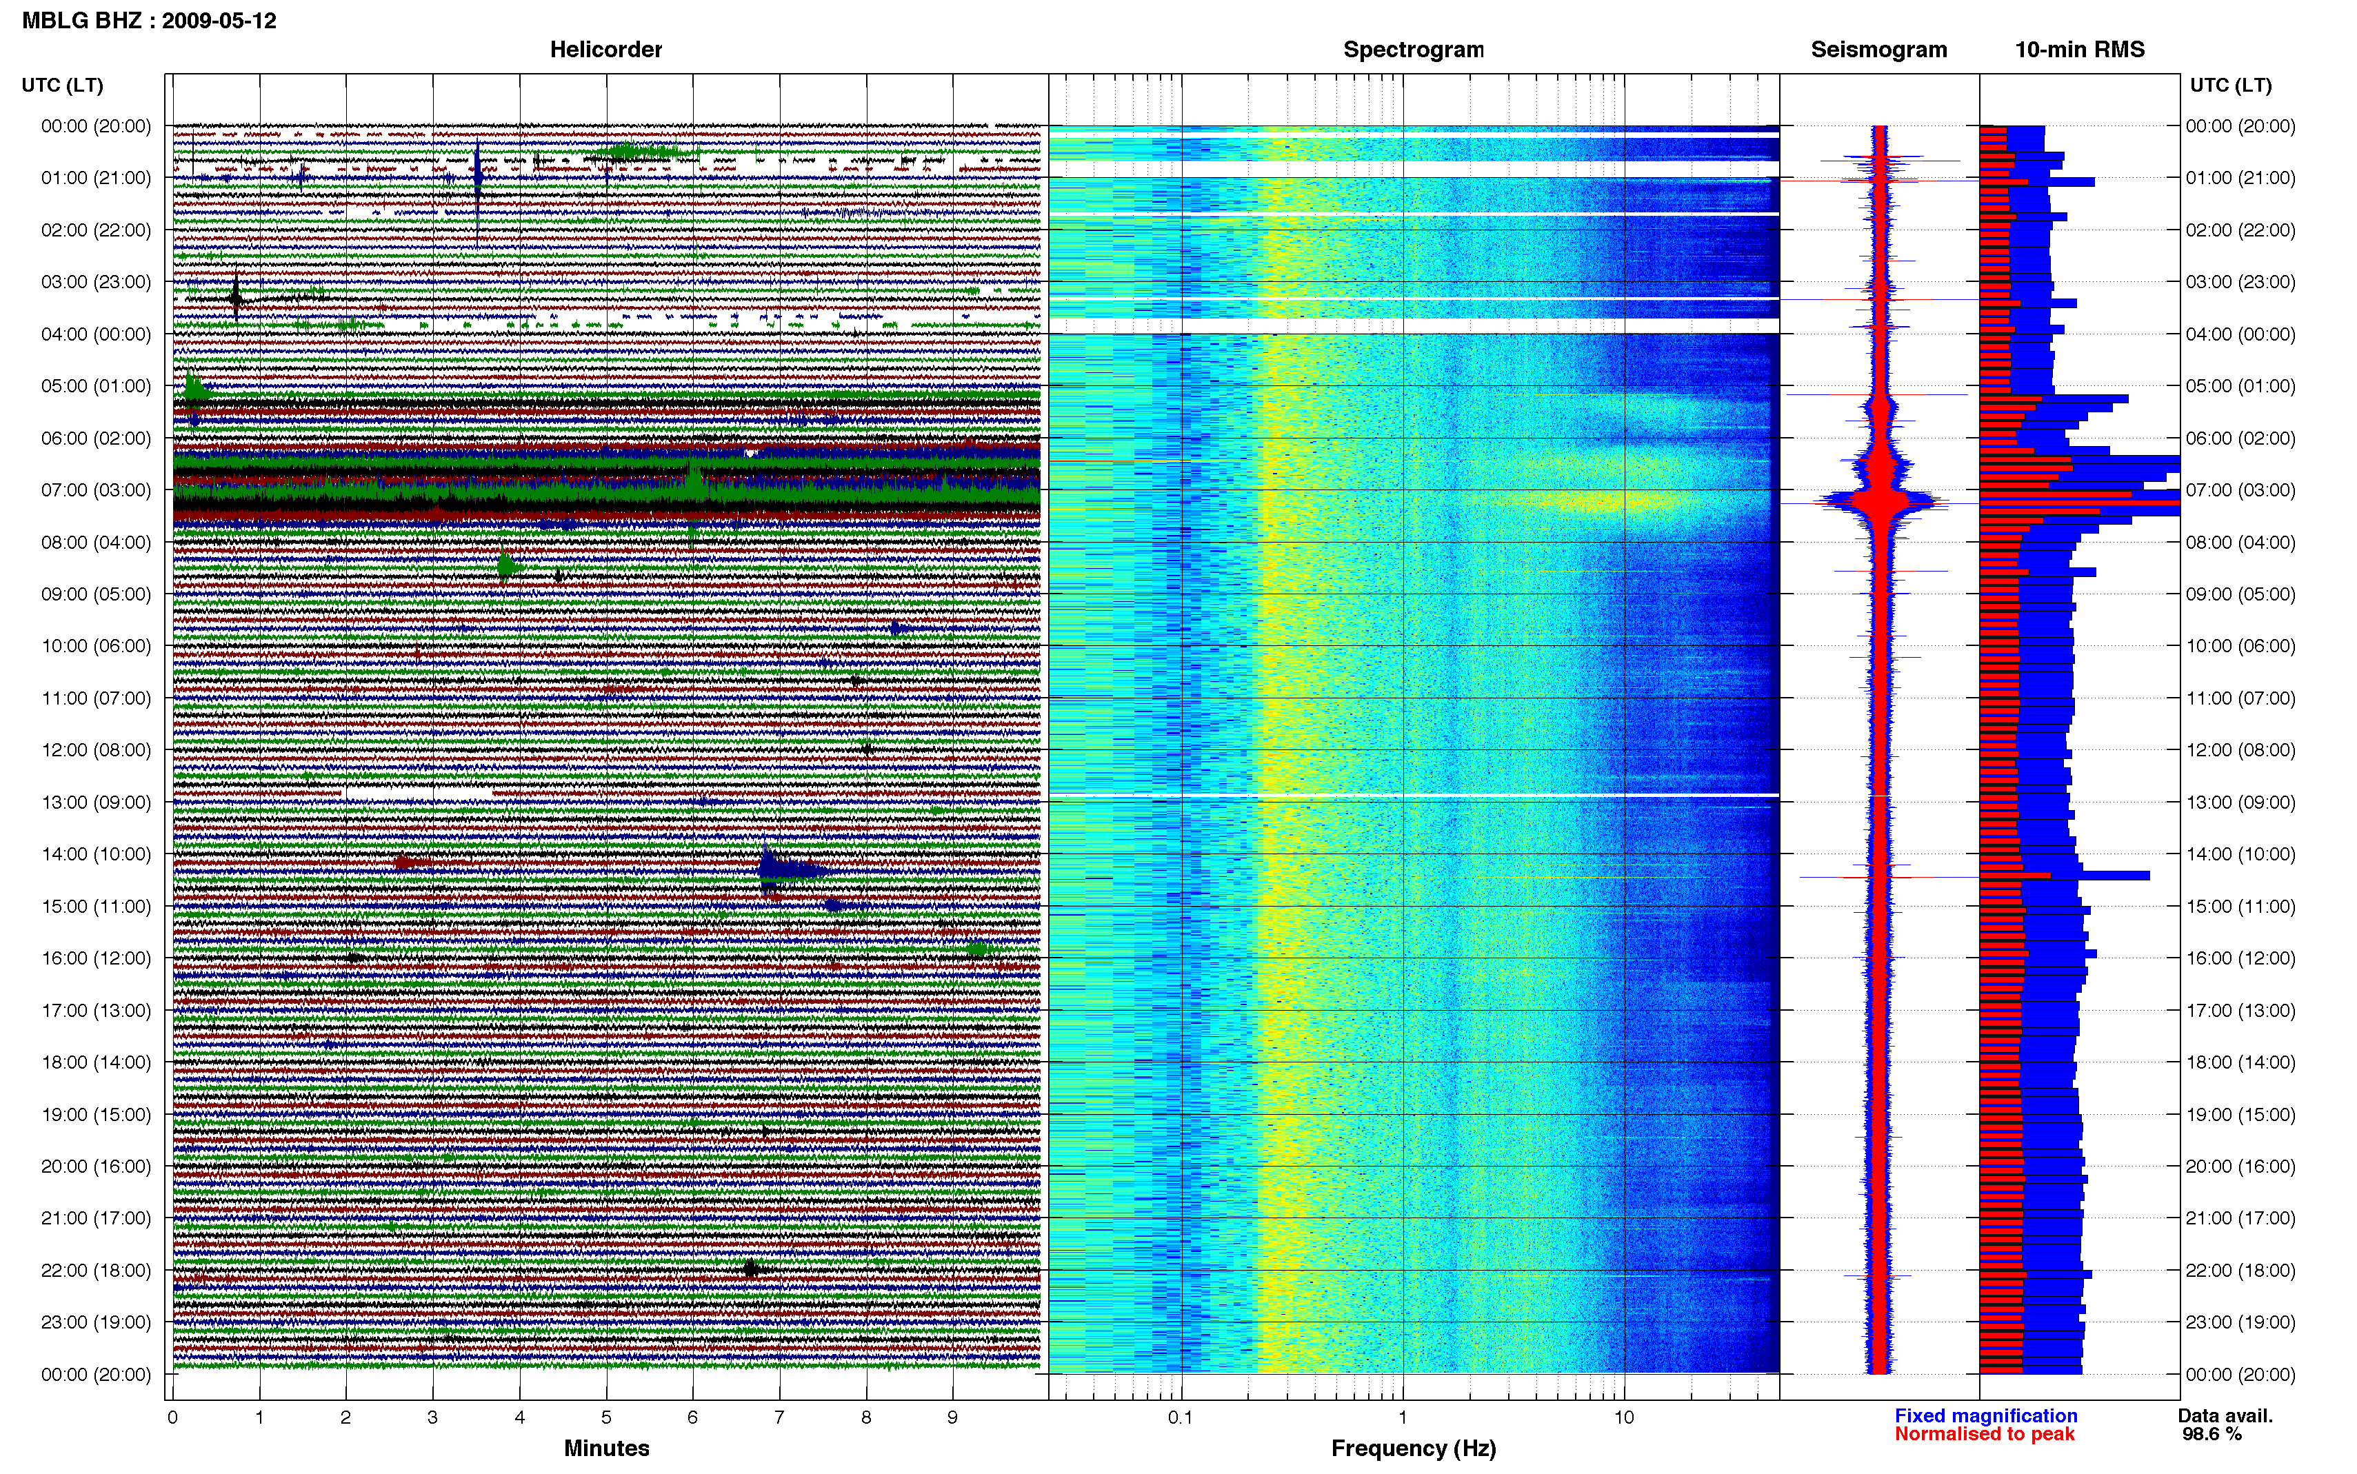
Task: Click left time label '14:00 (10:00)'
Action: point(96,854)
